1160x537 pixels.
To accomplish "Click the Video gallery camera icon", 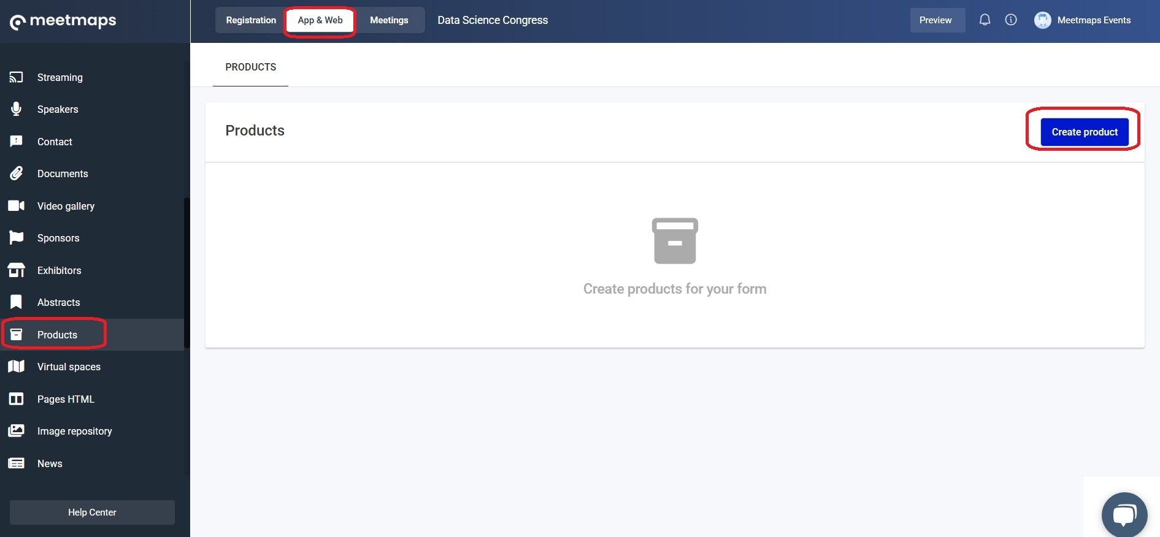I will (16, 206).
